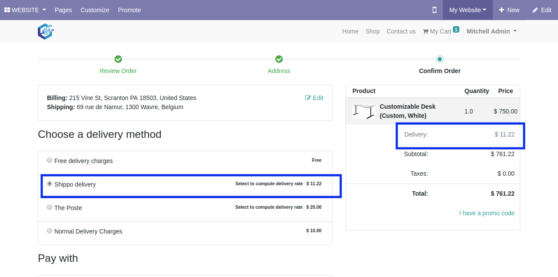Click the website logo
This screenshot has width=558, height=277.
pyautogui.click(x=46, y=31)
